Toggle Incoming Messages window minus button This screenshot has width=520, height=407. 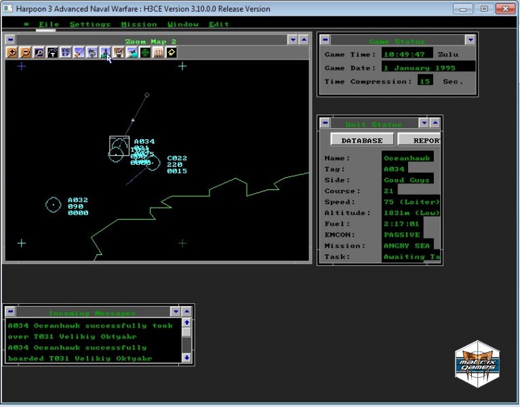11,311
